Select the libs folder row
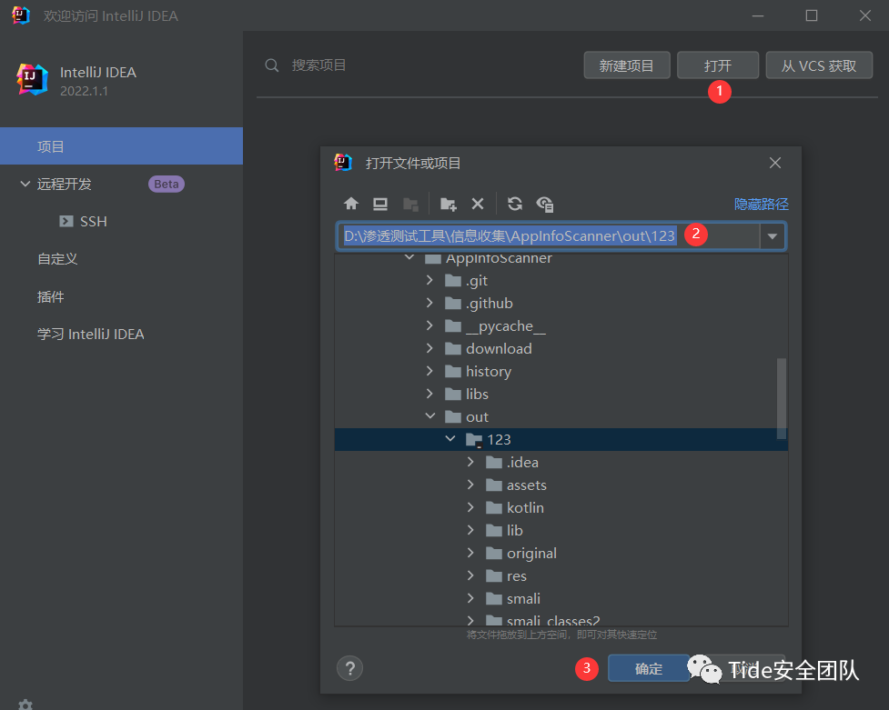The image size is (889, 710). 561,394
